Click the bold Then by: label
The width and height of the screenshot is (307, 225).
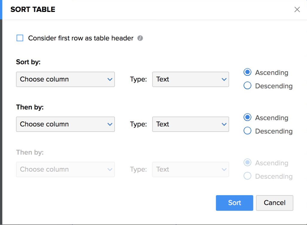click(30, 107)
